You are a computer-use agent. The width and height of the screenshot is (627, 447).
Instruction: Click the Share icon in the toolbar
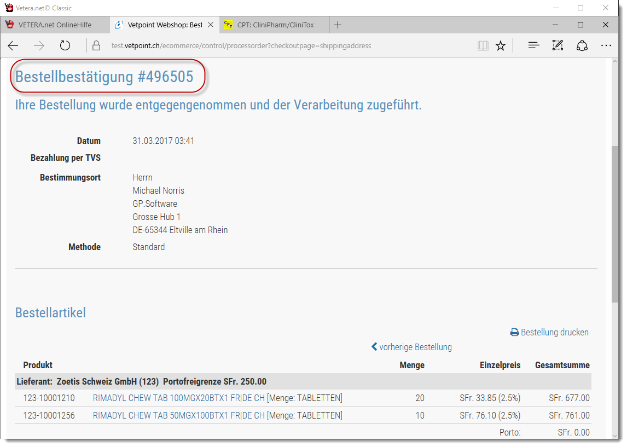pyautogui.click(x=582, y=46)
